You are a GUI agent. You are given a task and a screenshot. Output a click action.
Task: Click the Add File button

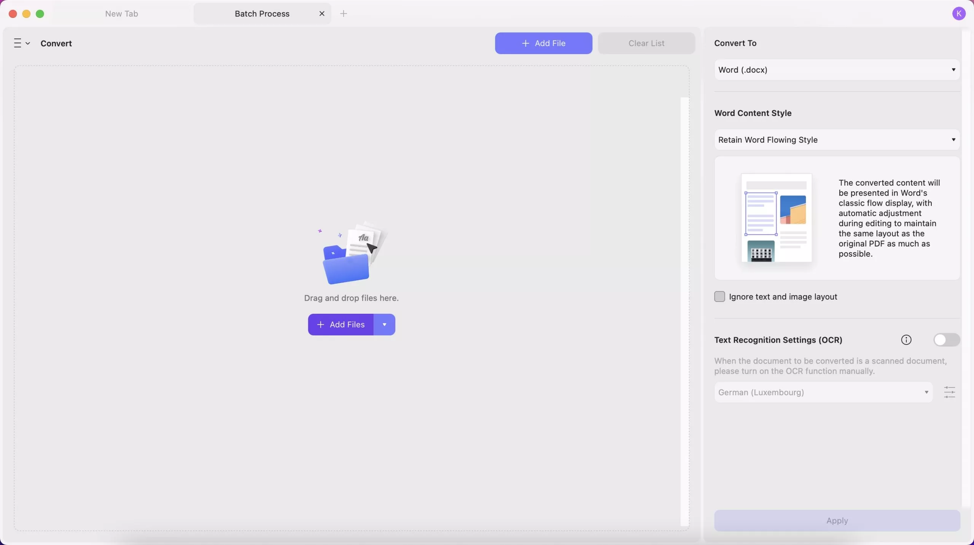click(x=543, y=43)
